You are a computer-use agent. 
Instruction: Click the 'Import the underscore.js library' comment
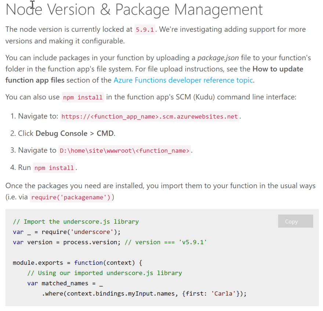pyautogui.click(x=76, y=222)
